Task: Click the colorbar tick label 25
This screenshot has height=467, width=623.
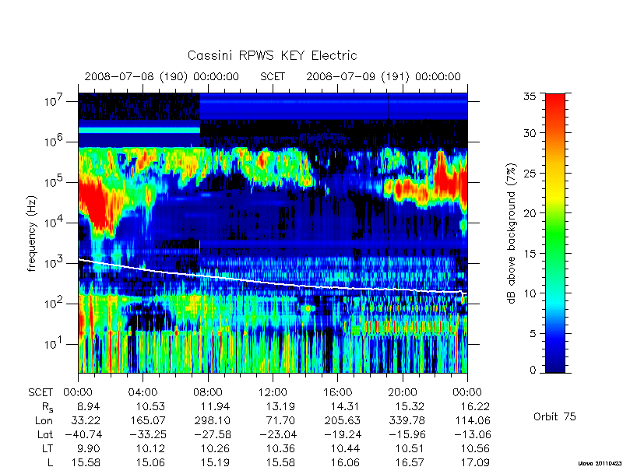Action: pos(529,173)
